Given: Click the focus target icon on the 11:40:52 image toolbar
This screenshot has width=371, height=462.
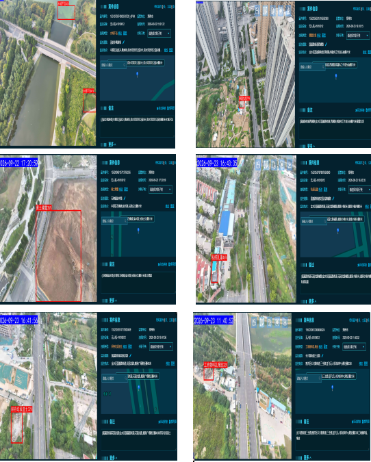Looking at the screenshot, I should [x=277, y=322].
